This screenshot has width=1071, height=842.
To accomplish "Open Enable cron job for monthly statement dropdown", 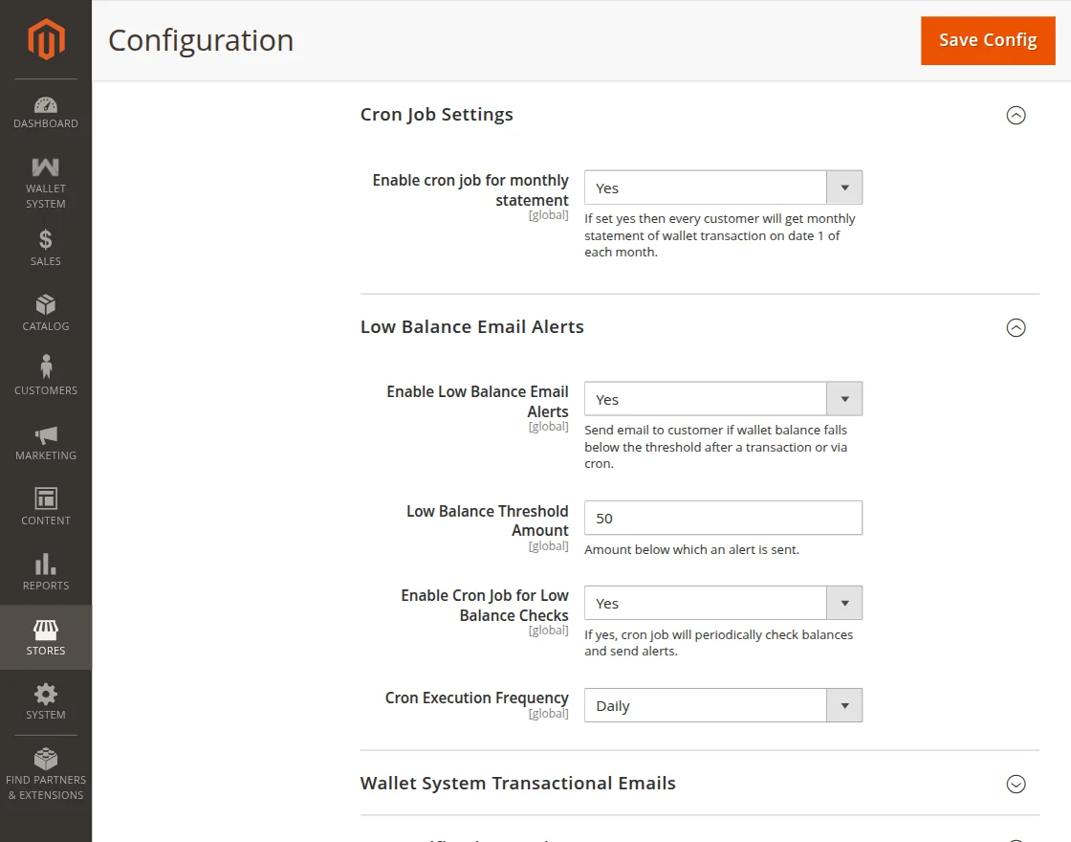I will pos(723,188).
